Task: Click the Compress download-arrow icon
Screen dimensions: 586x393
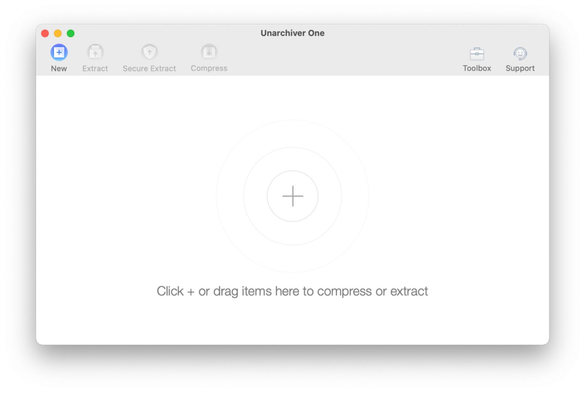Action: click(209, 52)
